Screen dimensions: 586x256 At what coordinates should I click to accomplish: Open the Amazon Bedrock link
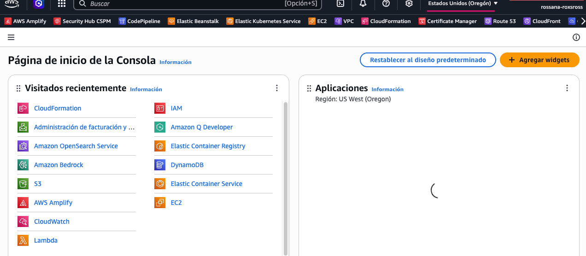59,165
